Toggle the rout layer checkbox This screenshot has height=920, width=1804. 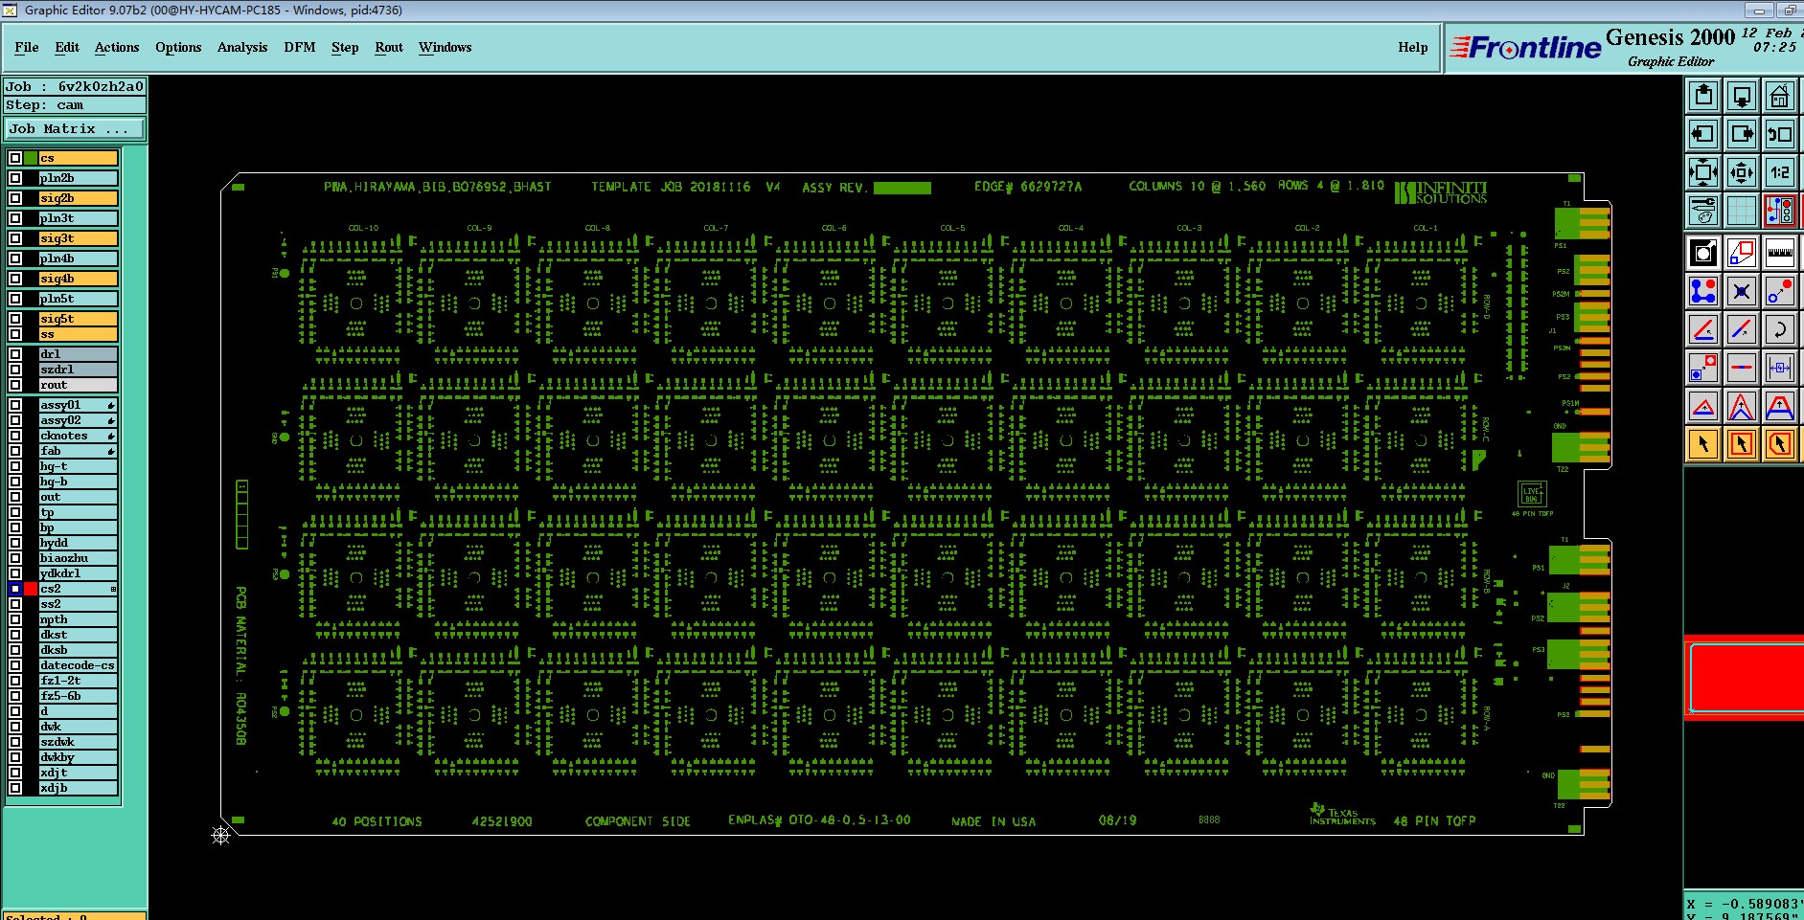tap(15, 385)
